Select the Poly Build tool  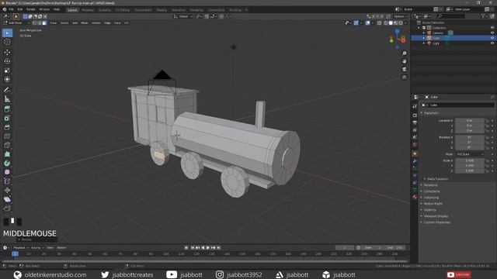[7, 154]
